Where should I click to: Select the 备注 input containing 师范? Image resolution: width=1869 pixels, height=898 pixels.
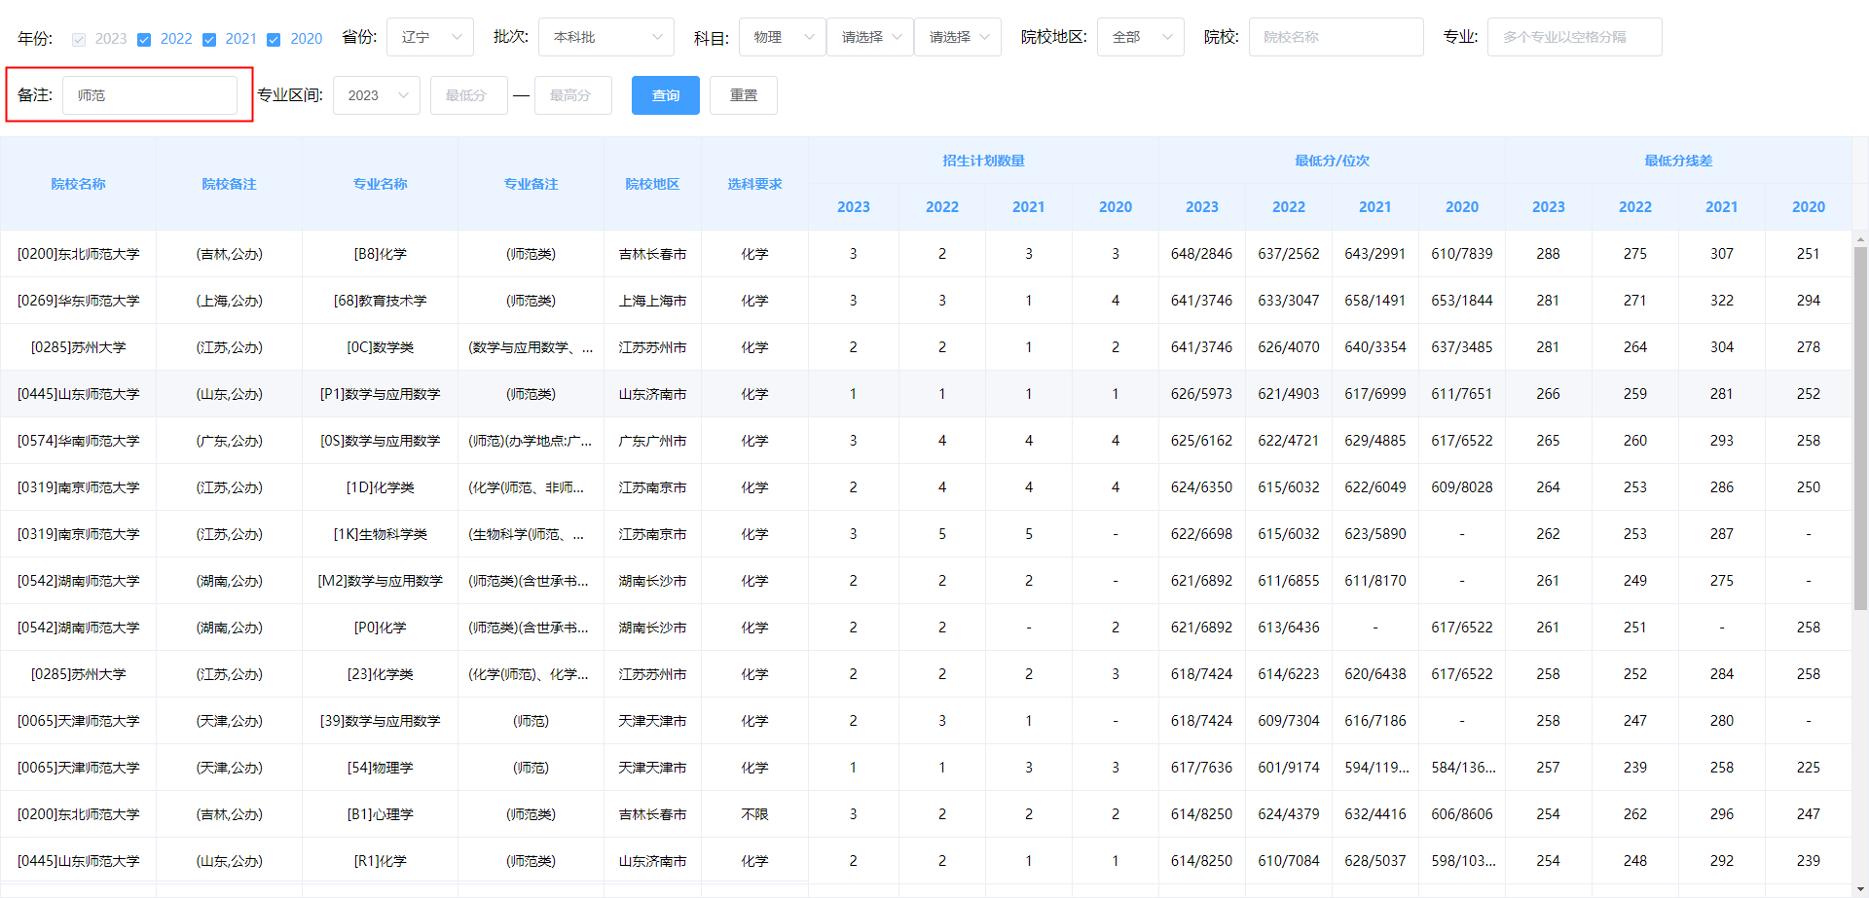click(149, 94)
